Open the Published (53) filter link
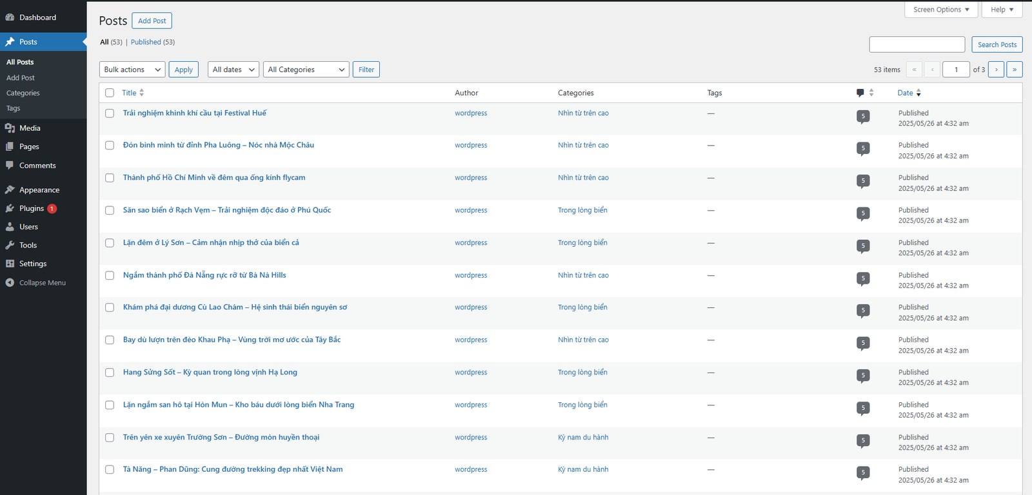This screenshot has width=1032, height=495. pos(153,42)
